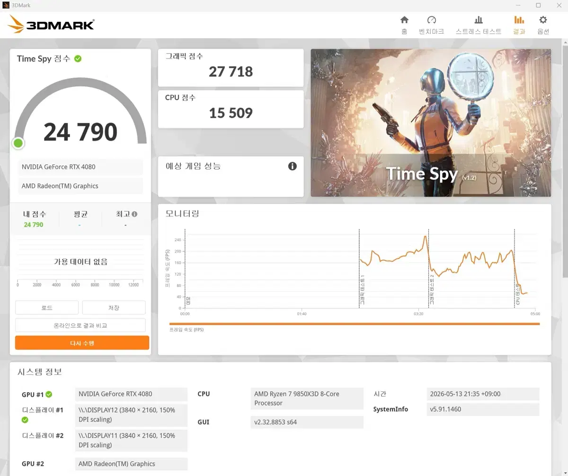568x476 pixels.
Task: Click the GPU #2 AMD Radeon(TM) Graphics field
Action: 131,464
